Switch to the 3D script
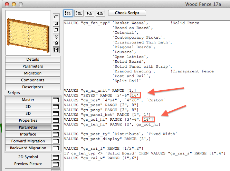This screenshot has width=230, height=171. pos(28,113)
